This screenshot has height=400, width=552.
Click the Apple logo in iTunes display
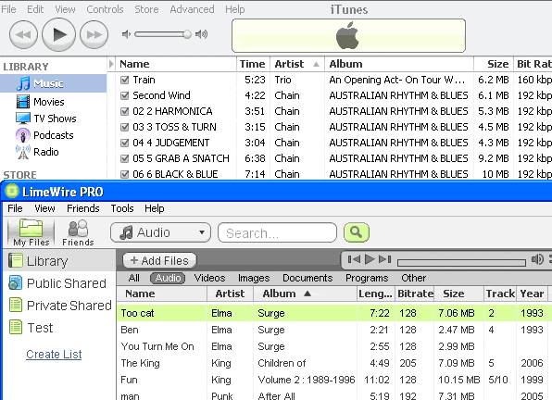coord(347,35)
